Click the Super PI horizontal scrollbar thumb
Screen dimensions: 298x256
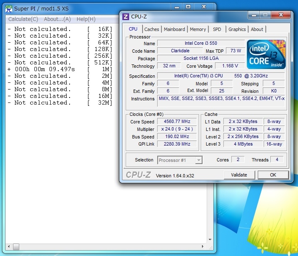click(16, 247)
